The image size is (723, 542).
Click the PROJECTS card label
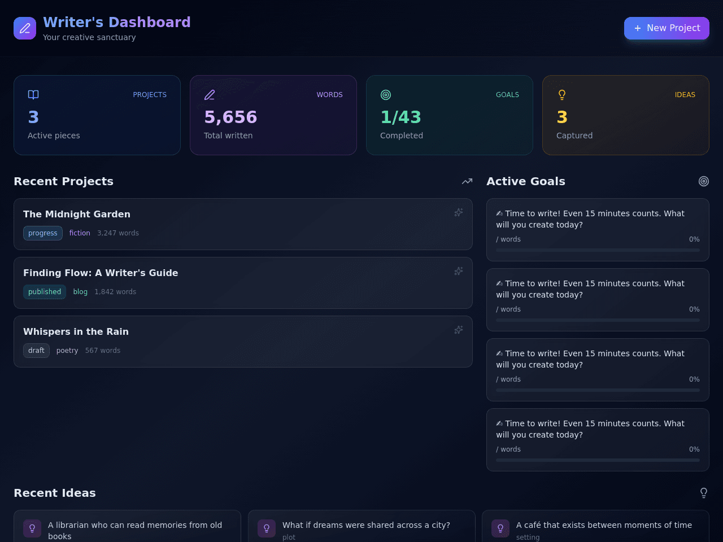pyautogui.click(x=150, y=95)
